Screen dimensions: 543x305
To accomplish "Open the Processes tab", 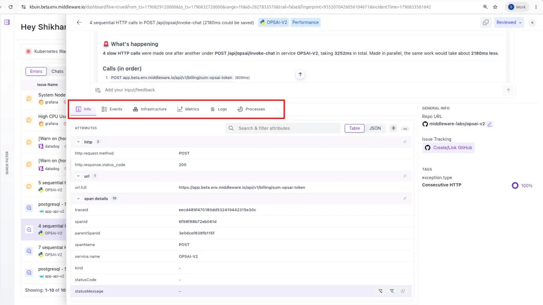I will point(251,109).
